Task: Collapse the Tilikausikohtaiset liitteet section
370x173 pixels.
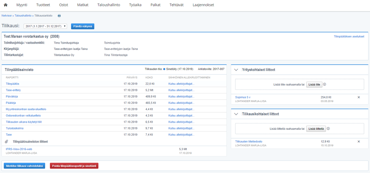Action: click(236, 114)
